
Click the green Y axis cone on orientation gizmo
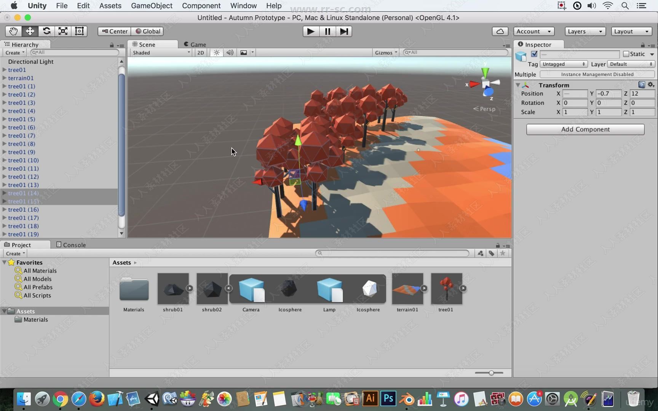(x=485, y=72)
